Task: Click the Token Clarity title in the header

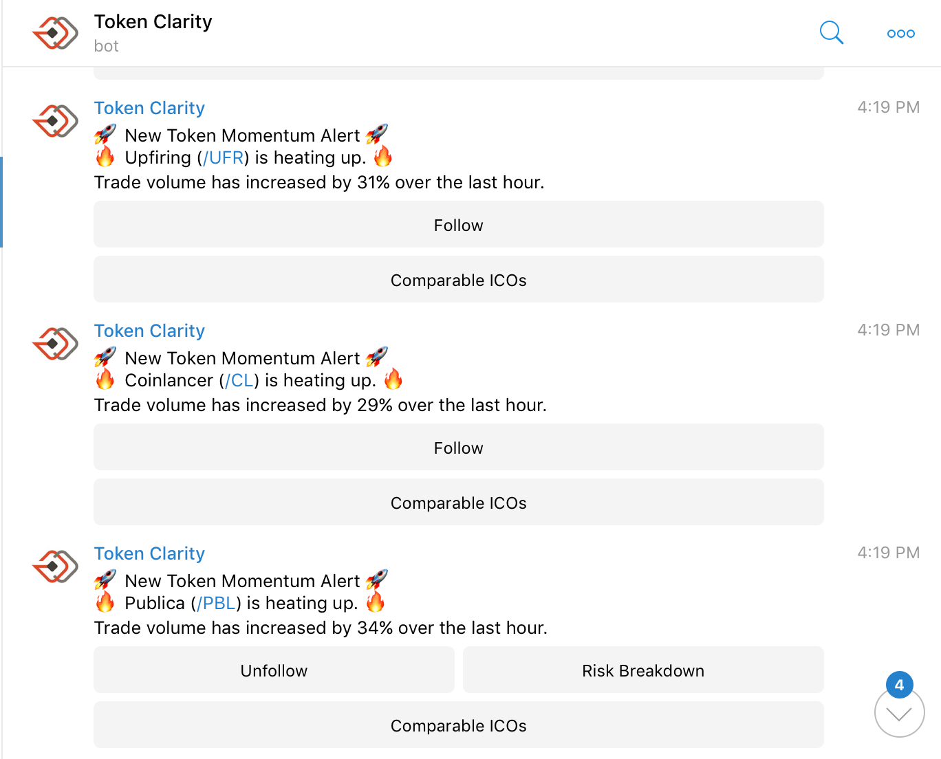Action: 153,22
